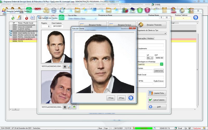The width and height of the screenshot is (208, 130).
Task: Click the Salvar Cadastro button
Action: 157,100
